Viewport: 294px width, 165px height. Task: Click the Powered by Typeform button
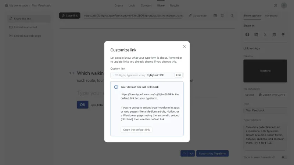[x=212, y=154]
